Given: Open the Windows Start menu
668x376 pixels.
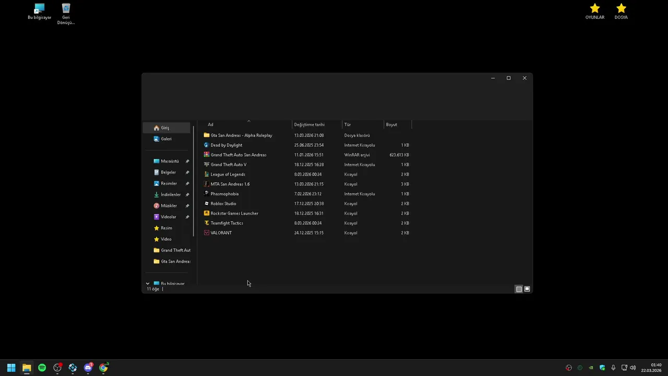Looking at the screenshot, I should point(11,368).
